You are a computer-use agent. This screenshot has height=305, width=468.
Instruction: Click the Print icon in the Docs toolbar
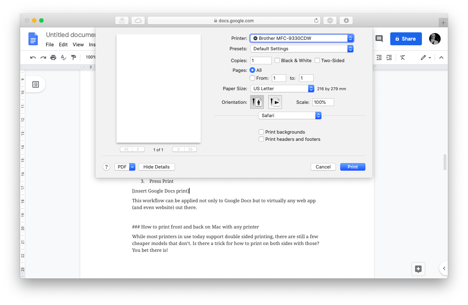tap(53, 57)
